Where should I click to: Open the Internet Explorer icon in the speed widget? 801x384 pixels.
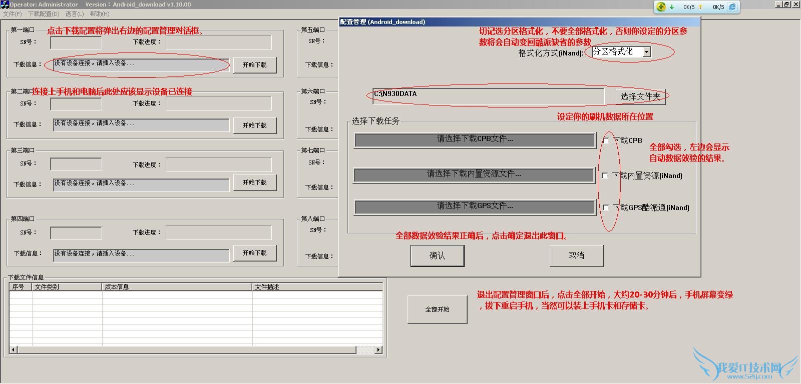click(x=732, y=6)
